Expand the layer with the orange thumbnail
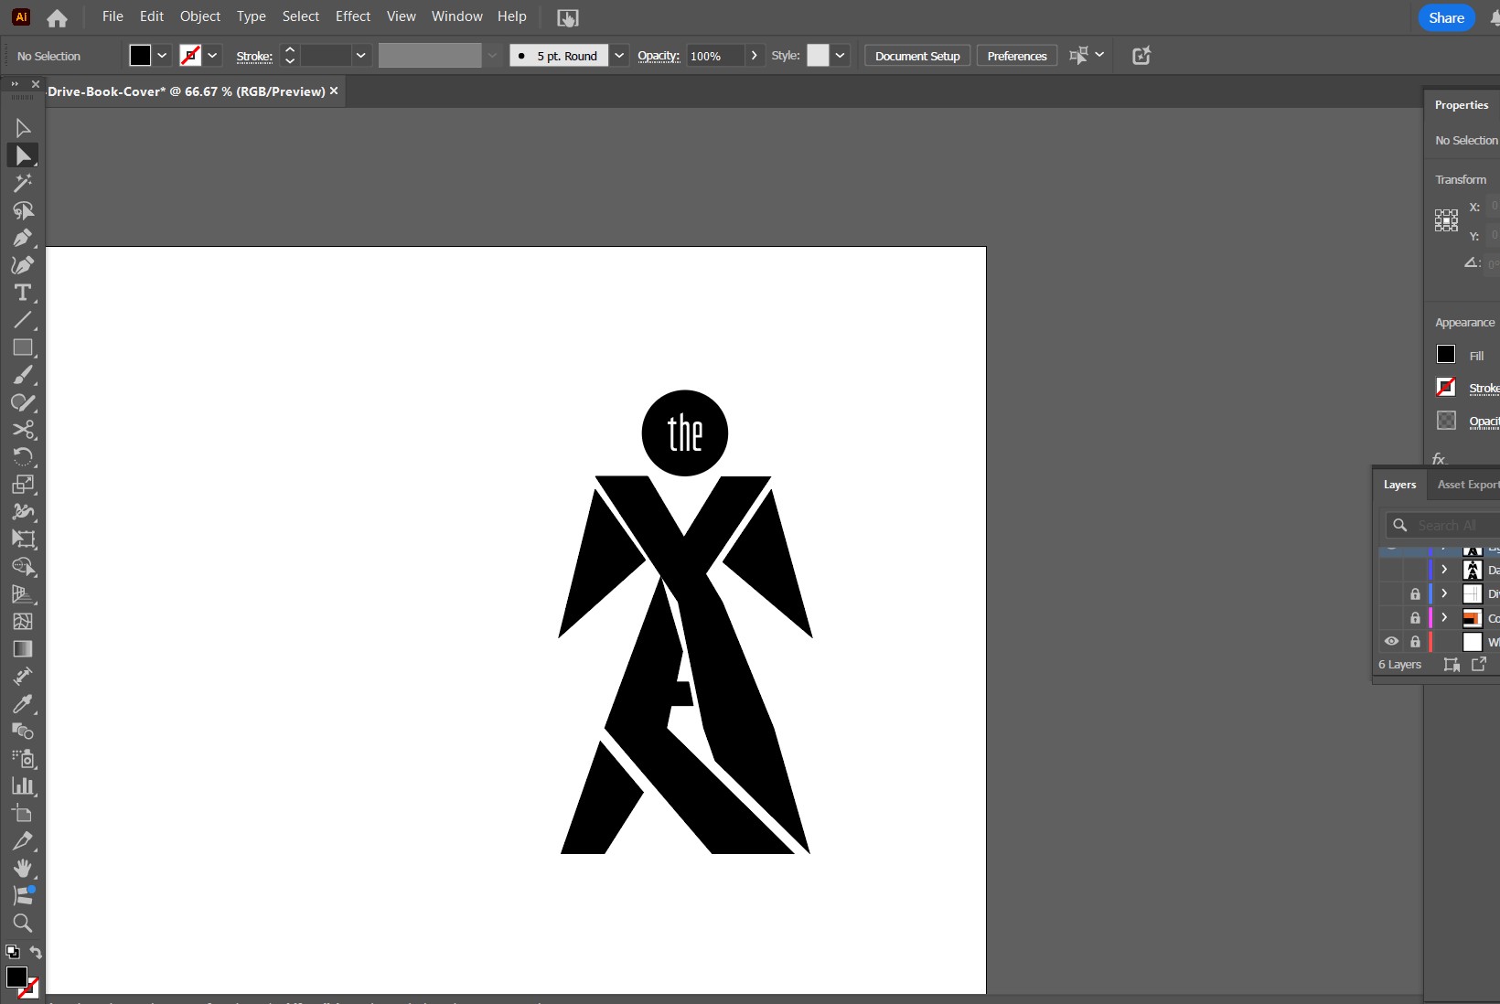This screenshot has height=1004, width=1500. click(x=1444, y=618)
